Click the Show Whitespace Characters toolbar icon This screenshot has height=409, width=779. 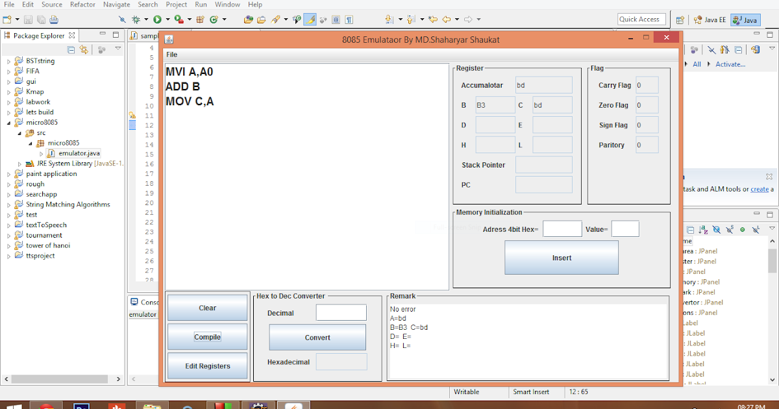349,19
